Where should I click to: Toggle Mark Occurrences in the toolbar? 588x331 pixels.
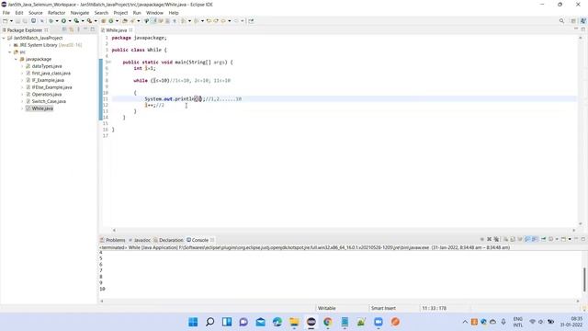pyautogui.click(x=153, y=21)
